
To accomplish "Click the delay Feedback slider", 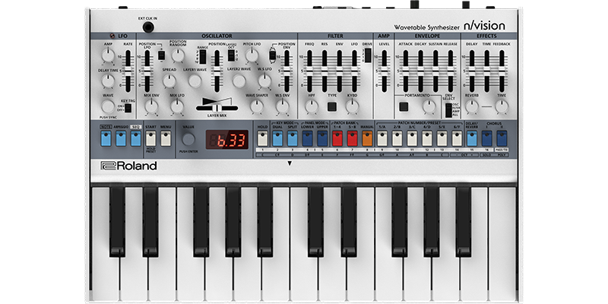I will point(502,71).
